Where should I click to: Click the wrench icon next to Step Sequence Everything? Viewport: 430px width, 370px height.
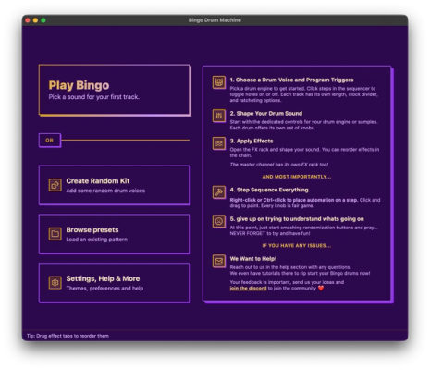coord(219,192)
